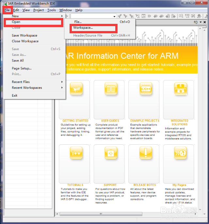Click the Example Projects C/C++ icon

146,89
